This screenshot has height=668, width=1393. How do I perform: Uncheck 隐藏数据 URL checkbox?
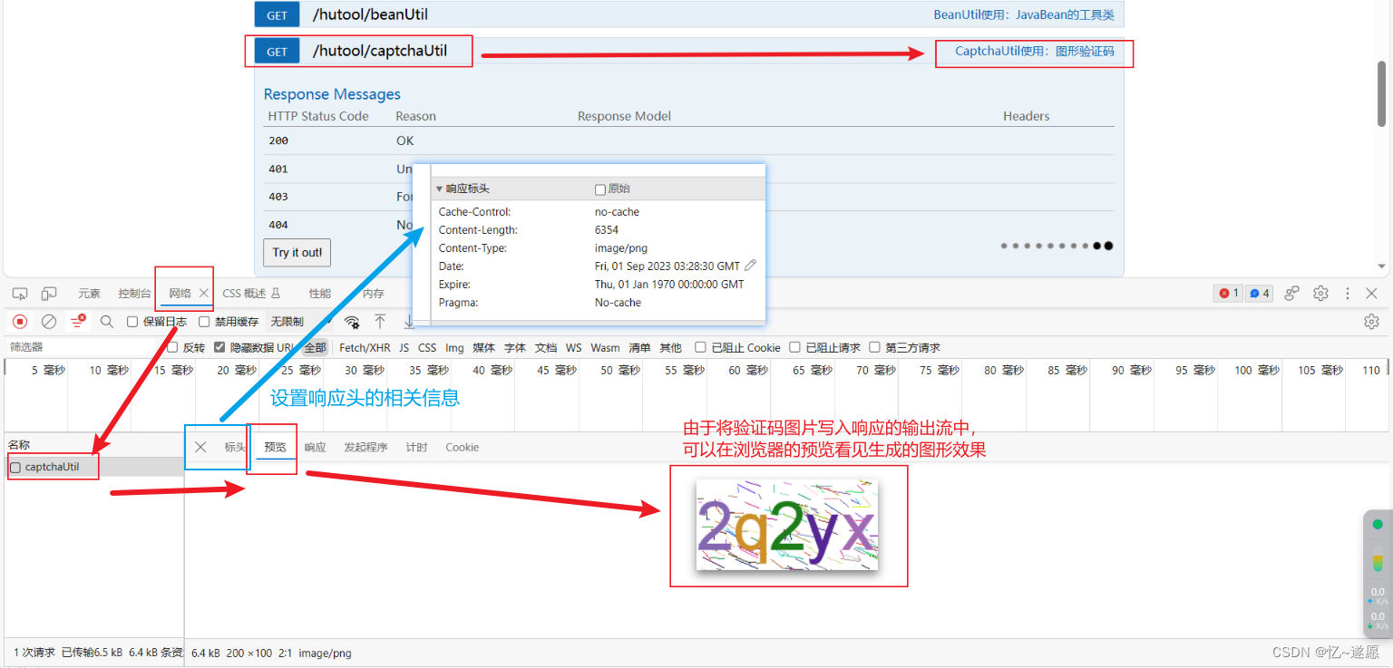pyautogui.click(x=219, y=347)
